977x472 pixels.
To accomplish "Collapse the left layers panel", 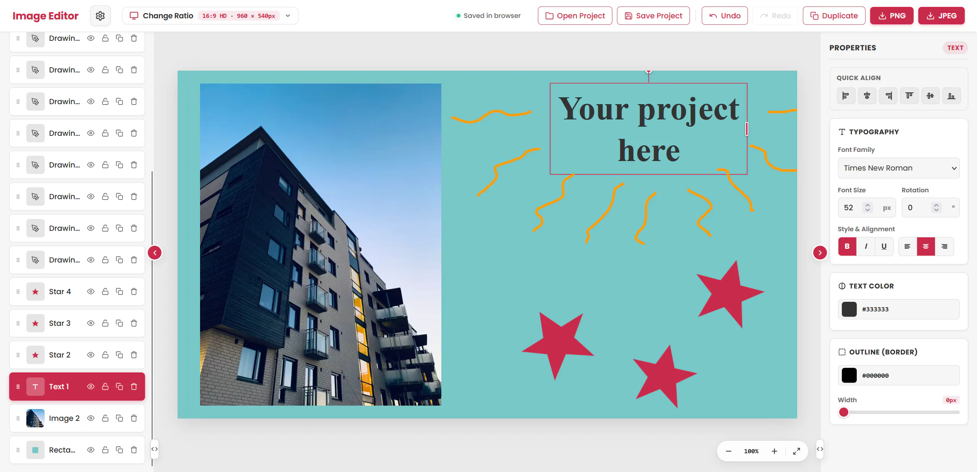I will click(155, 253).
